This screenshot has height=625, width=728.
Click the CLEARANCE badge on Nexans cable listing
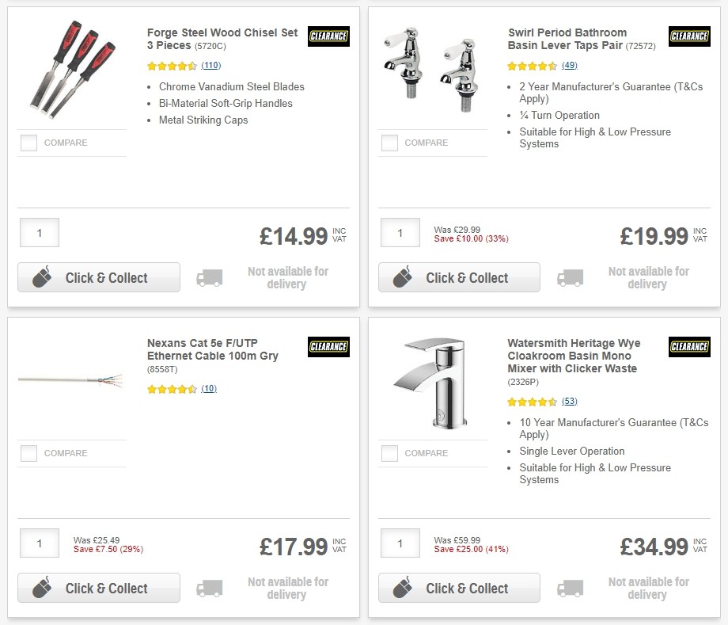(328, 346)
